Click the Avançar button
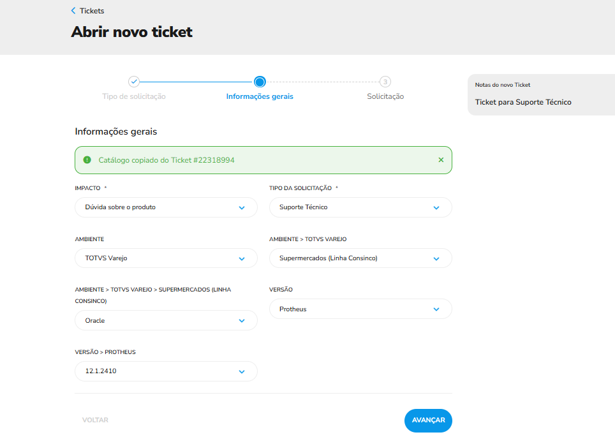The width and height of the screenshot is (615, 444). 427,420
